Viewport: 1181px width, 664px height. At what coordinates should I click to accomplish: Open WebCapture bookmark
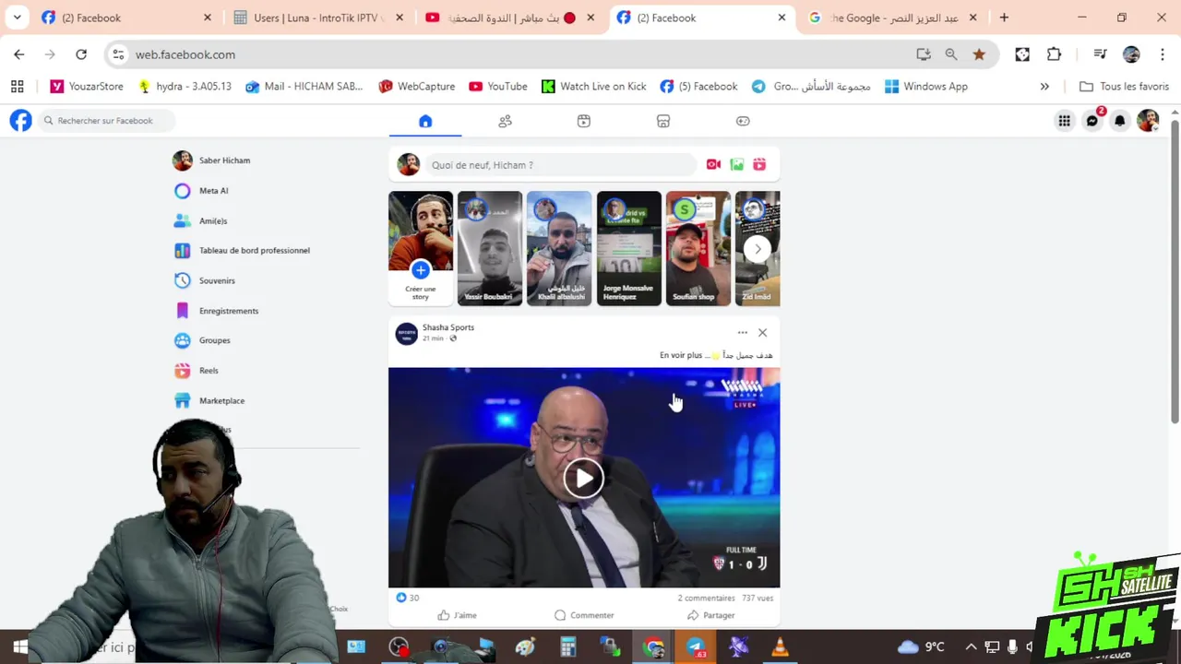pos(417,87)
